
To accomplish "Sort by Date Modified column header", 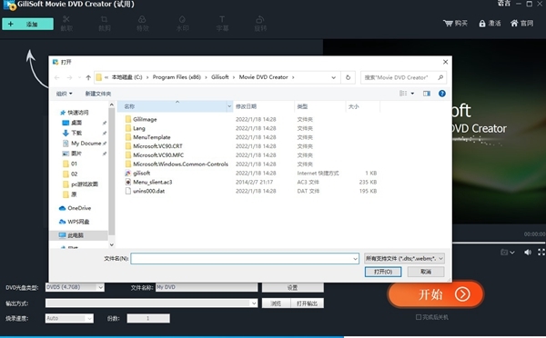I will point(264,106).
